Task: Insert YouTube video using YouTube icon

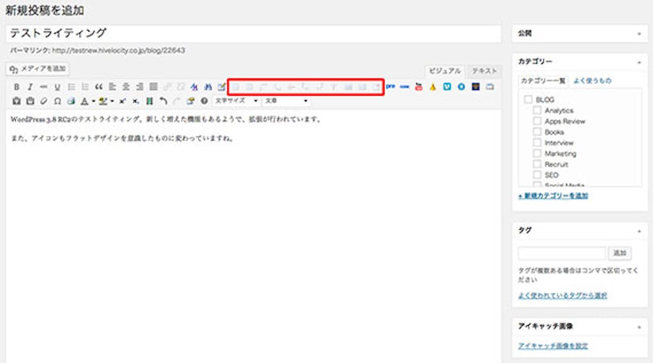Action: [x=418, y=87]
